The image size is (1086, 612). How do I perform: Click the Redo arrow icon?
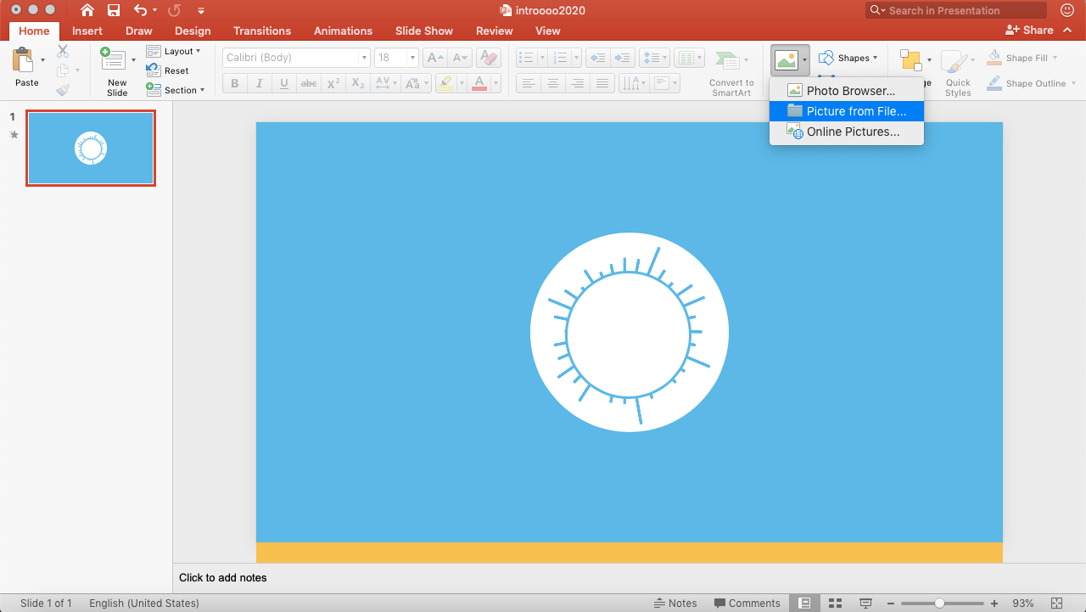pos(175,11)
